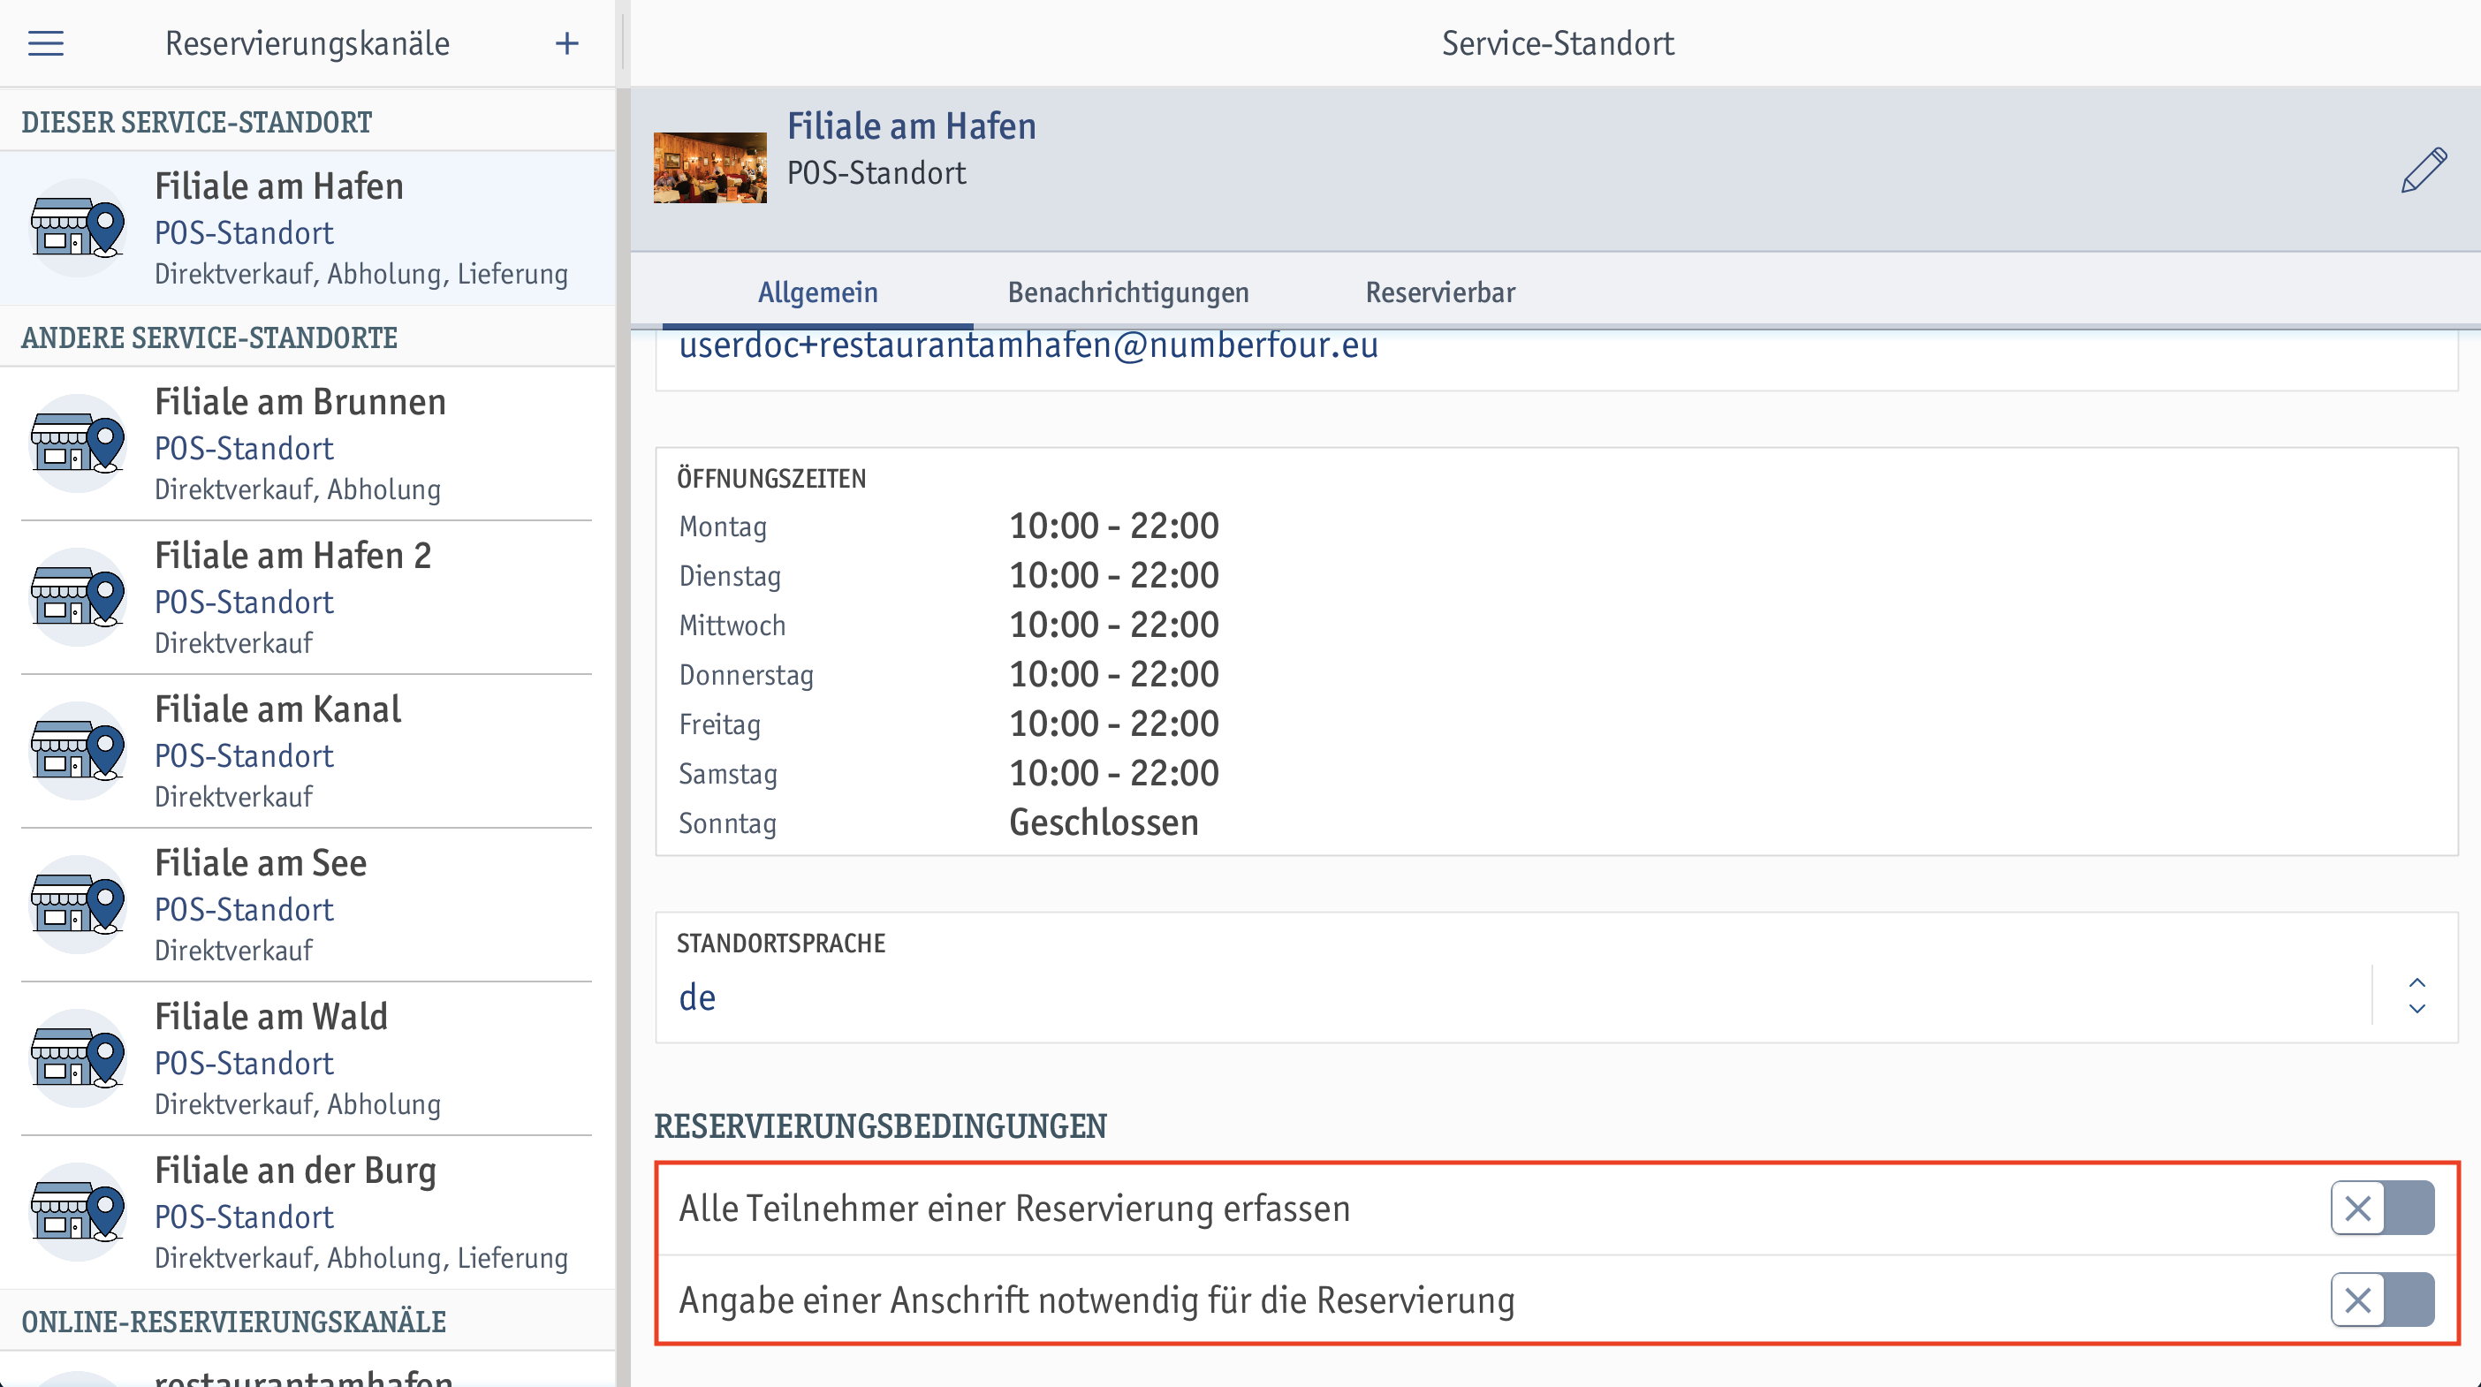The height and width of the screenshot is (1387, 2481).
Task: Click the Filiale am Kanal store icon
Action: pyautogui.click(x=78, y=751)
